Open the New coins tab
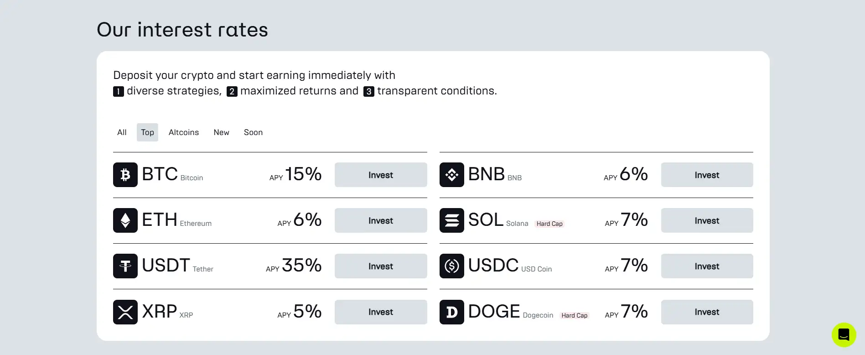This screenshot has width=865, height=355. tap(221, 132)
